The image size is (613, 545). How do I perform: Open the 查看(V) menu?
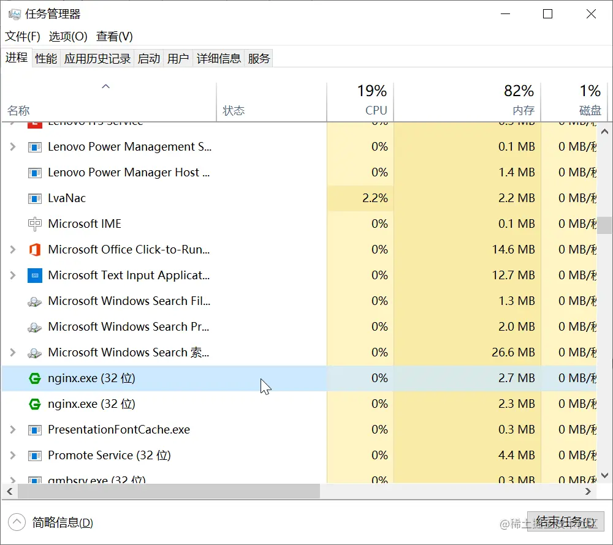click(x=115, y=36)
